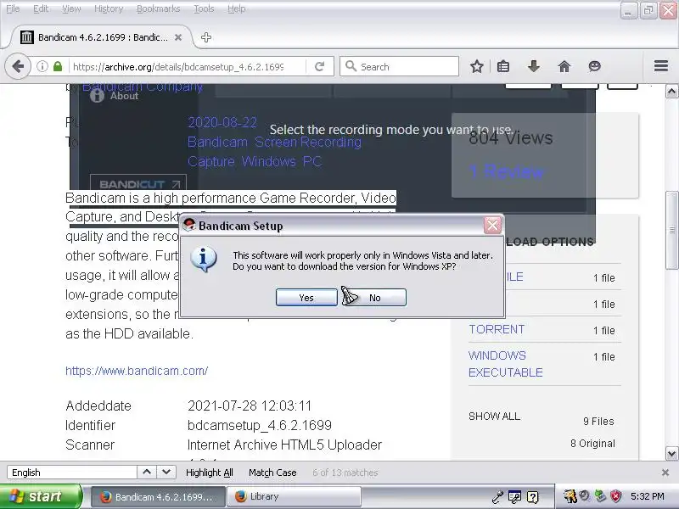This screenshot has width=679, height=509.
Task: Open the Windows Start button
Action: click(41, 496)
